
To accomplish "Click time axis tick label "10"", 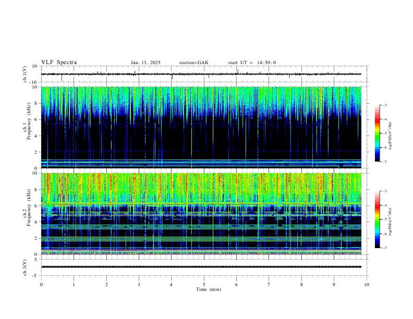I will [x=367, y=285].
